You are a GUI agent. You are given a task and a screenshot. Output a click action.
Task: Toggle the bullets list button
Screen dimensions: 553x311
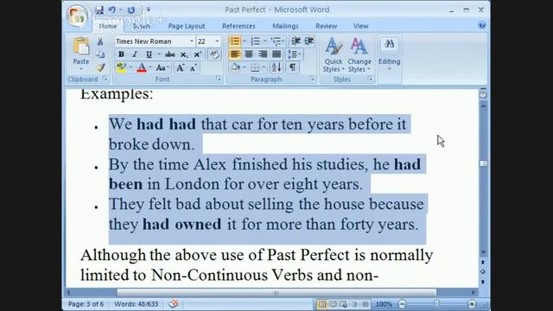click(x=235, y=41)
